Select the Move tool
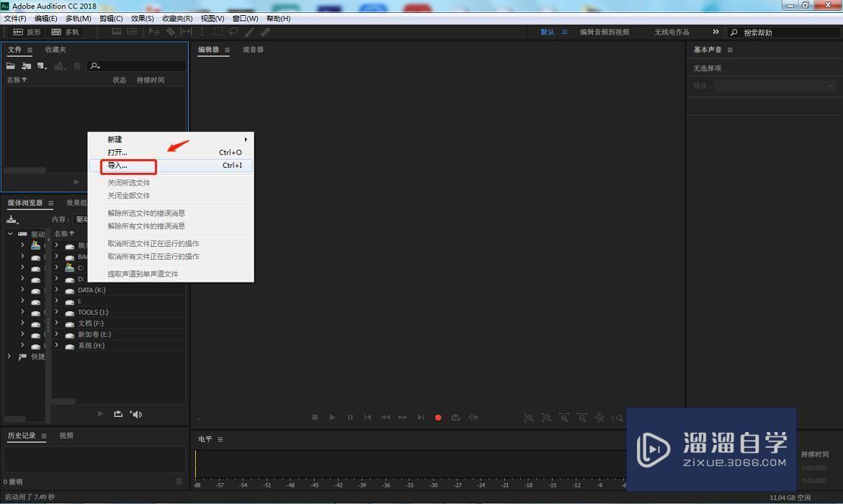 pos(153,32)
